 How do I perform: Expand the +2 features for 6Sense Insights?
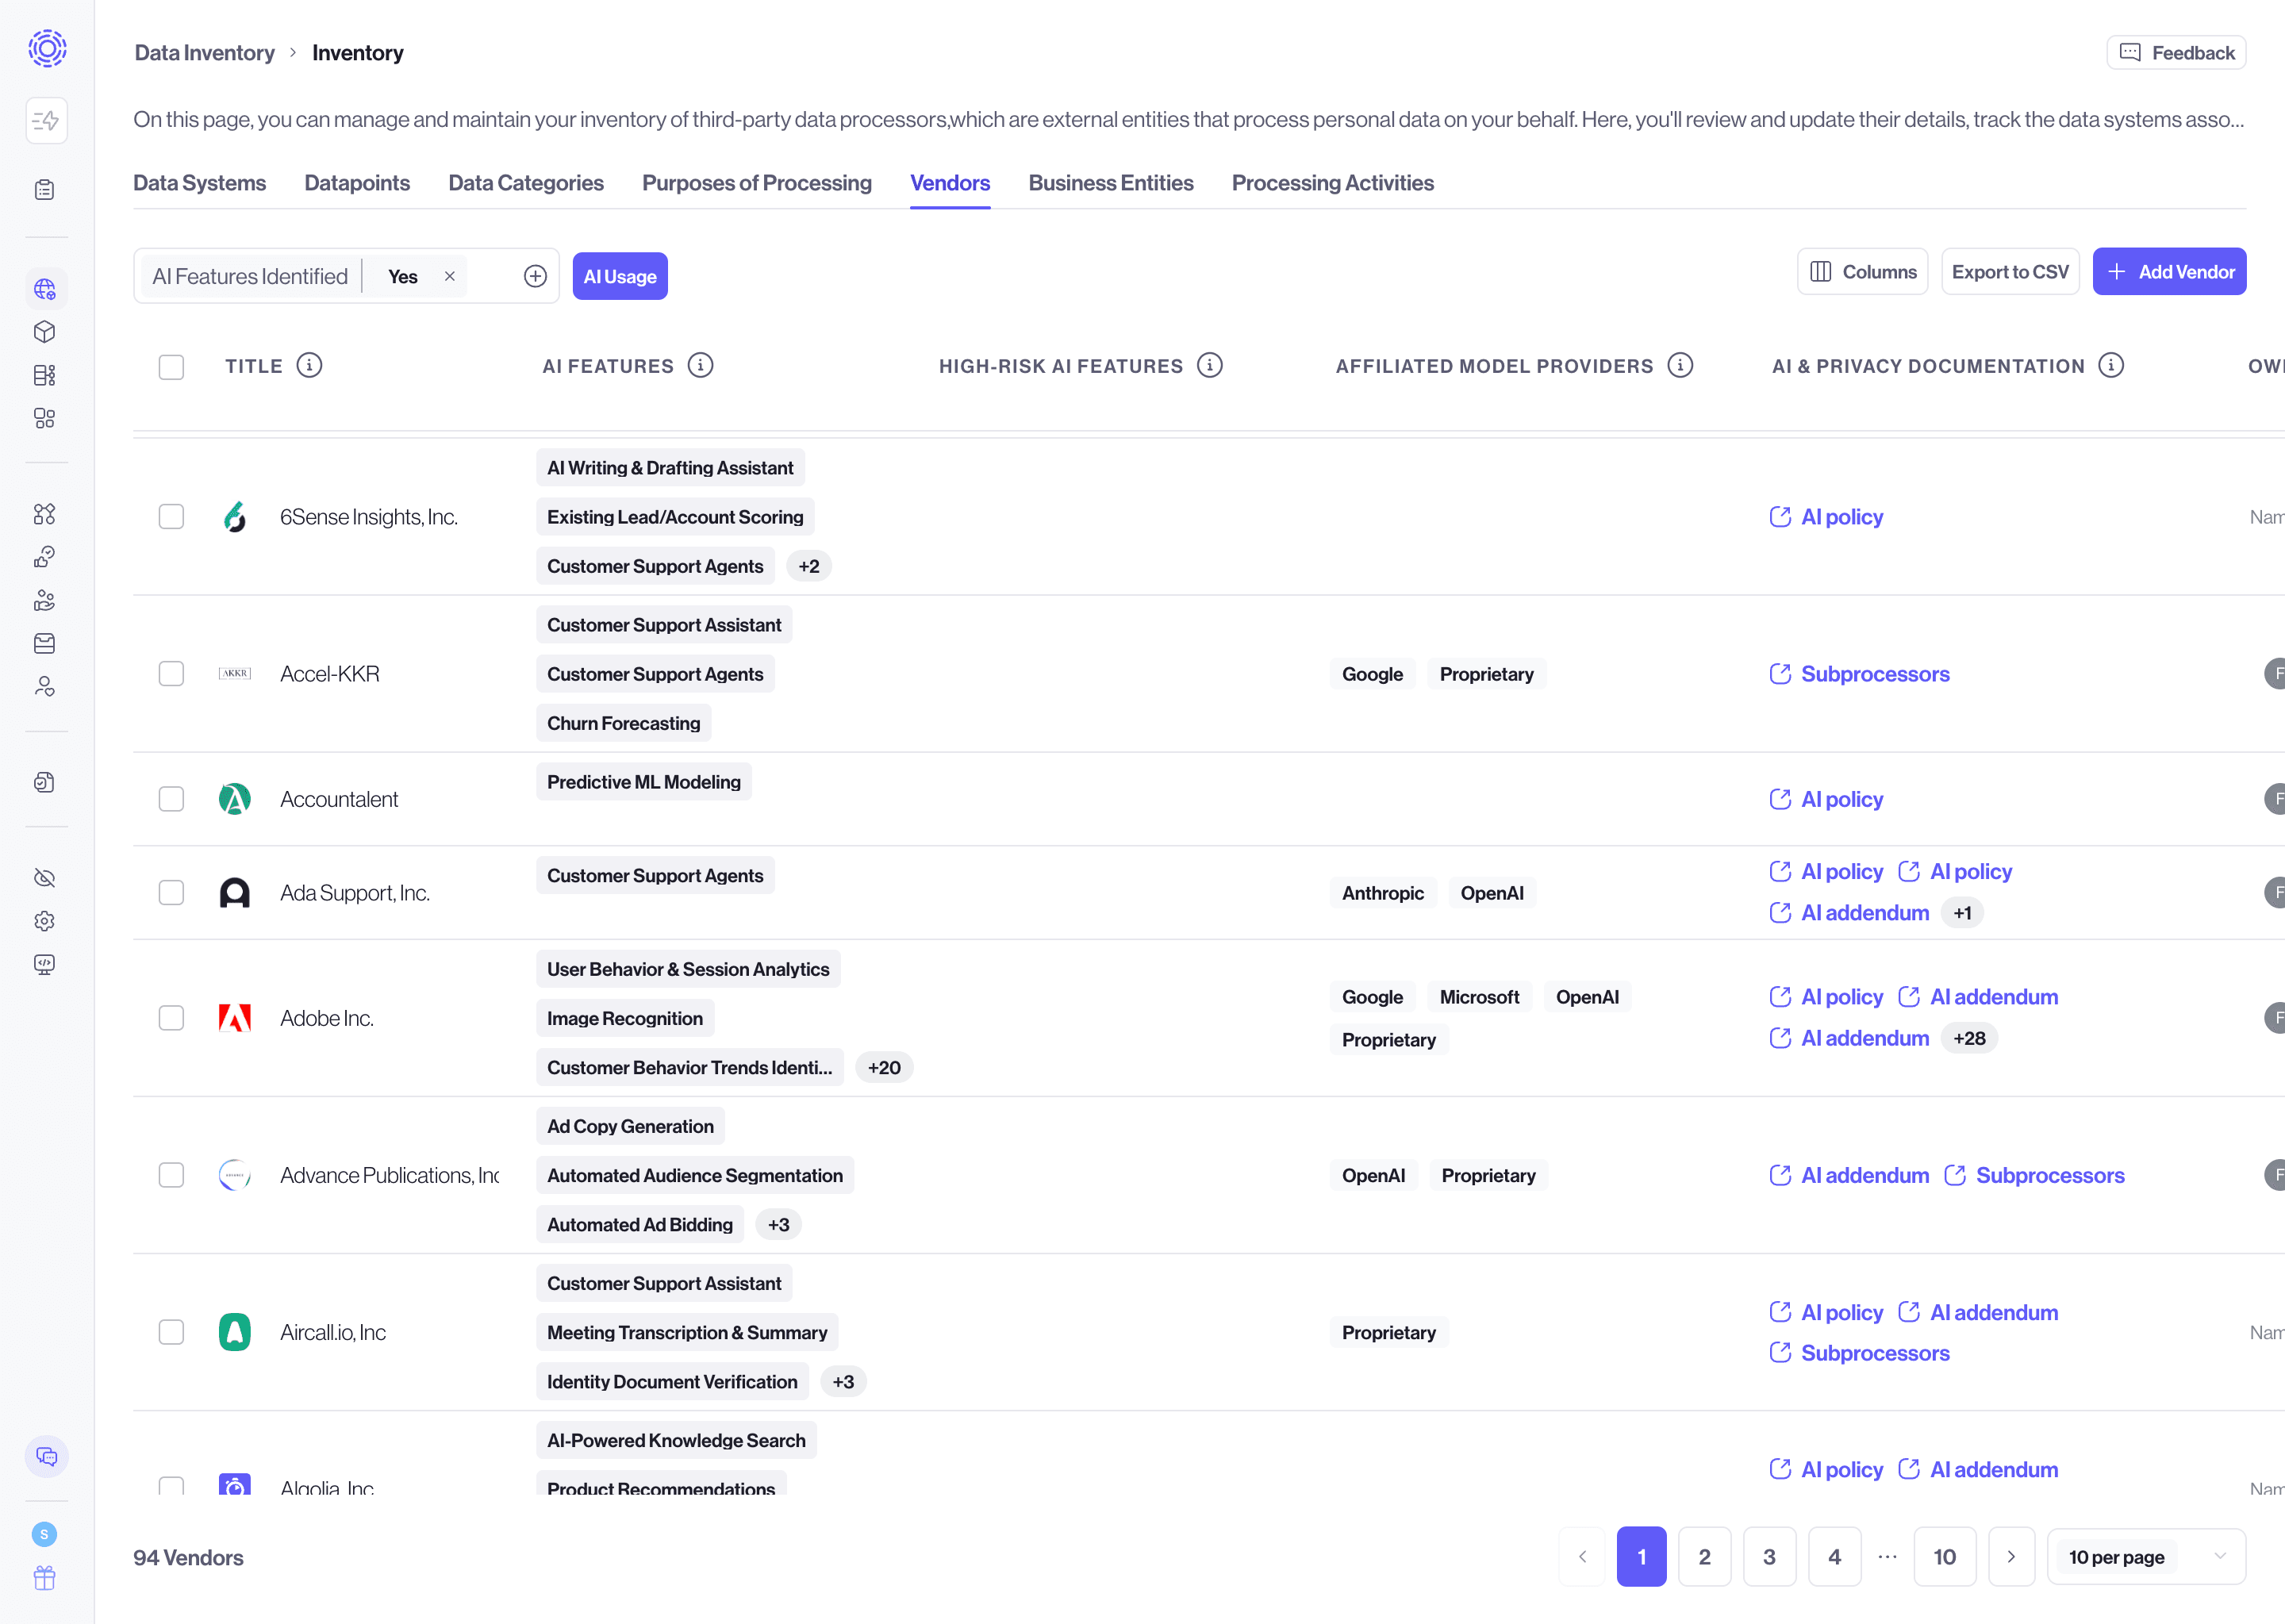click(809, 566)
